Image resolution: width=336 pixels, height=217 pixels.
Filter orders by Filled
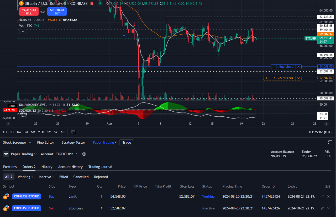pyautogui.click(x=64, y=177)
